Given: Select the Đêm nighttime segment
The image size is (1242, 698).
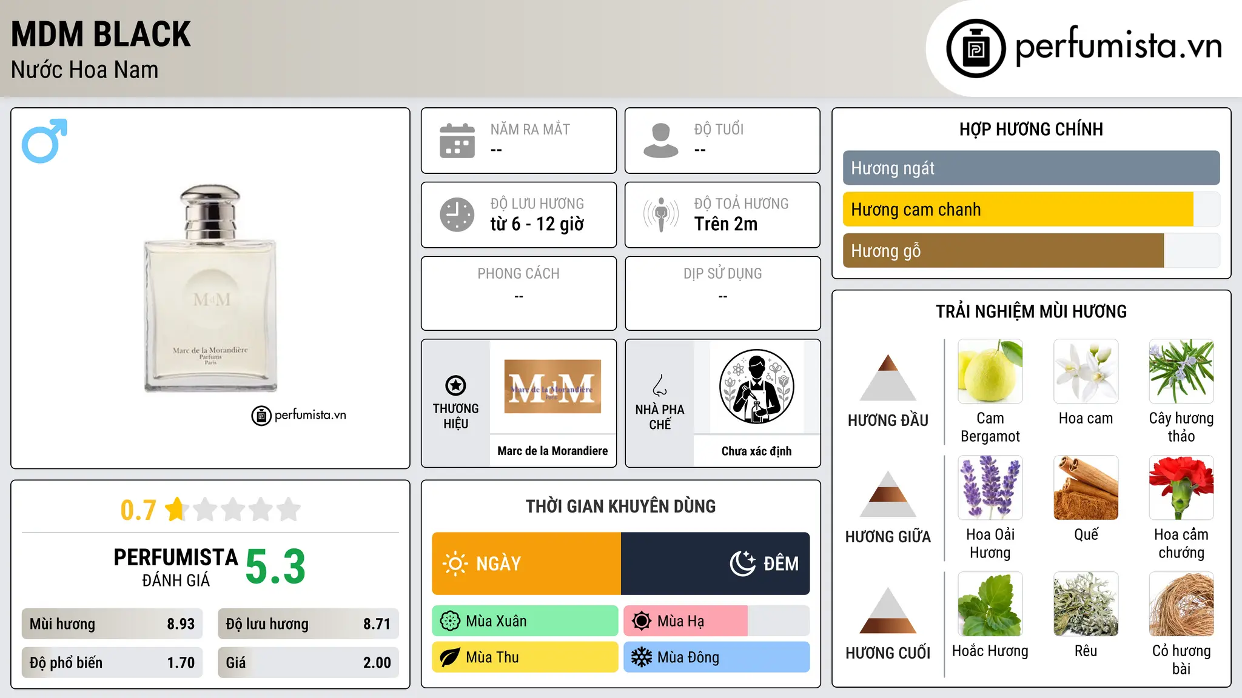Looking at the screenshot, I should tap(716, 563).
